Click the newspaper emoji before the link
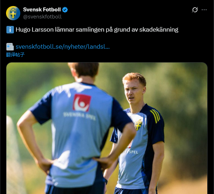The height and width of the screenshot is (194, 214). [x=10, y=47]
